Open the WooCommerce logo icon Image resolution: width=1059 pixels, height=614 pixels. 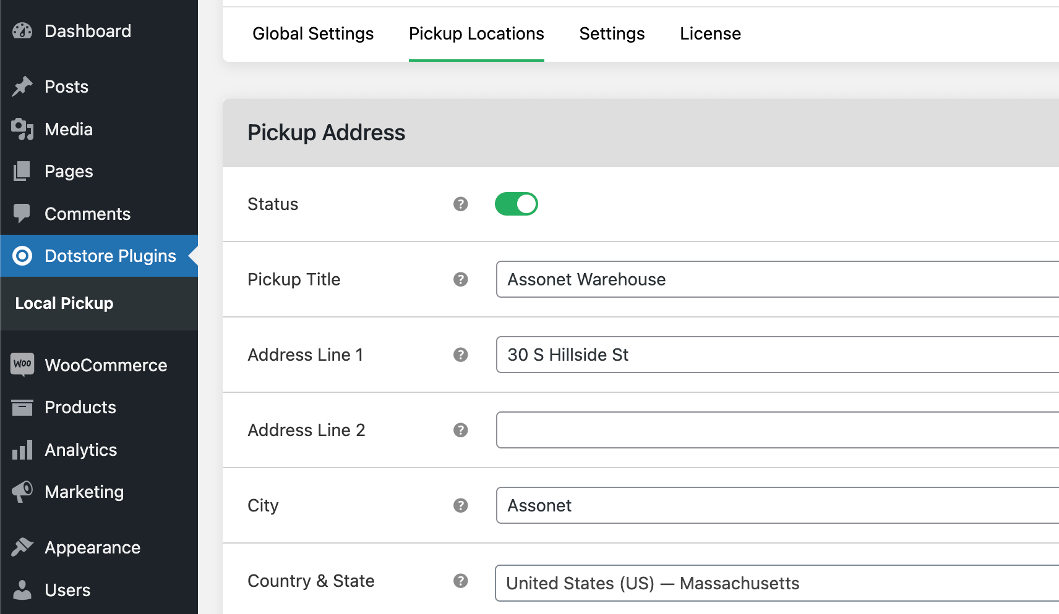(22, 364)
